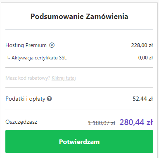This screenshot has height=158, width=159.
Task: Select the 228,00 zł hosting price
Action: point(142,45)
